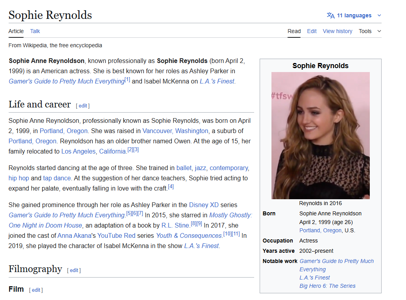Open the Tools menu label
This screenshot has height=300, width=406.
click(365, 31)
